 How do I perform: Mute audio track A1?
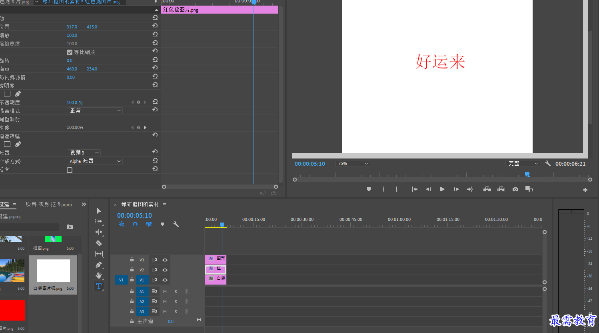tap(165, 292)
